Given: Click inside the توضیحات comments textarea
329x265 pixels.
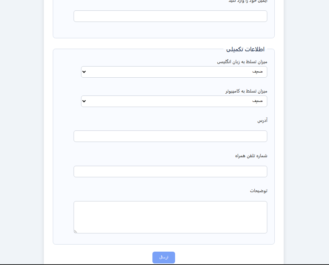Looking at the screenshot, I should pyautogui.click(x=170, y=217).
